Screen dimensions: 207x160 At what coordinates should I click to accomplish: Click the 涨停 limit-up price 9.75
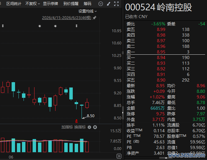coord(160,114)
